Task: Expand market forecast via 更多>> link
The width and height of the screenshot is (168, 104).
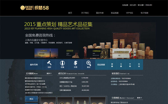Action: point(139,98)
